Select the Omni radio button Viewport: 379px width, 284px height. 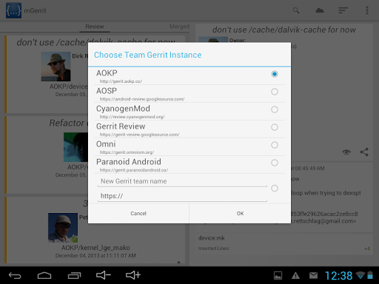point(275,145)
